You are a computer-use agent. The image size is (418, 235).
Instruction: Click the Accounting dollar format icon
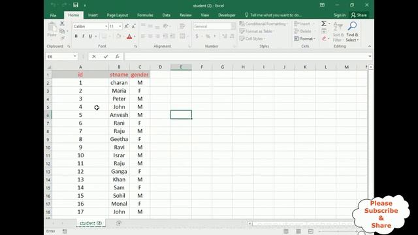coord(197,37)
